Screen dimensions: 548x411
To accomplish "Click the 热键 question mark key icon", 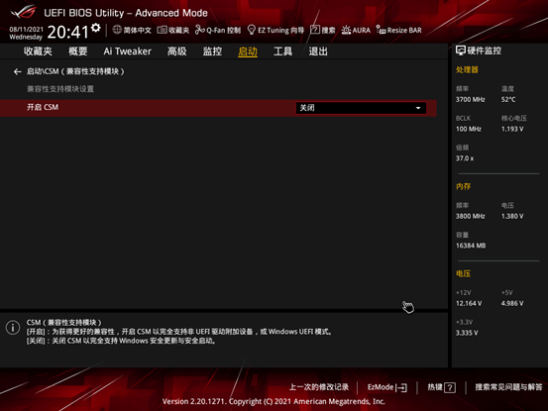I will click(x=450, y=387).
